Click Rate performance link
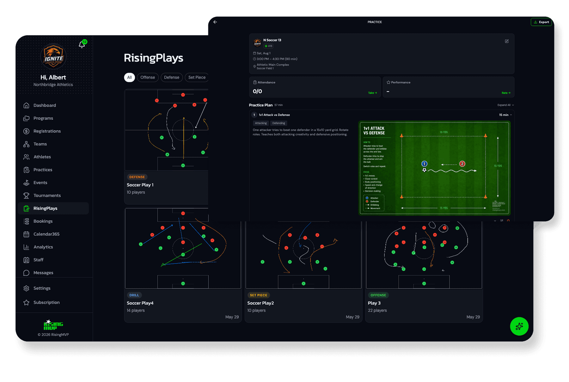Image resolution: width=569 pixels, height=382 pixels. click(x=506, y=93)
